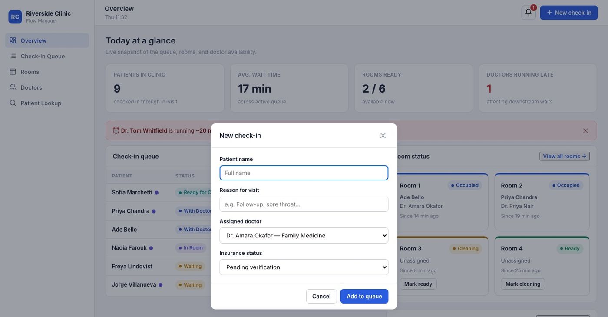Click Freya Lindqvist's Waiting status
Screen dimensions: 608x317
190,267
